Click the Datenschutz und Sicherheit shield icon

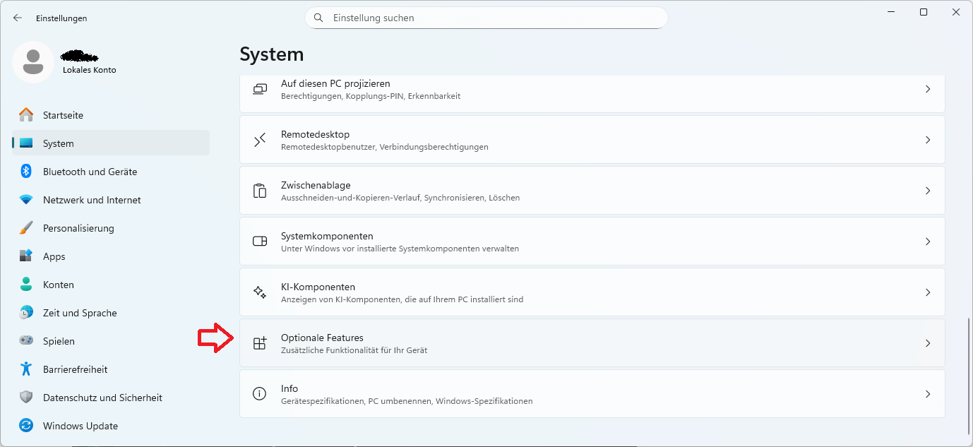point(26,397)
